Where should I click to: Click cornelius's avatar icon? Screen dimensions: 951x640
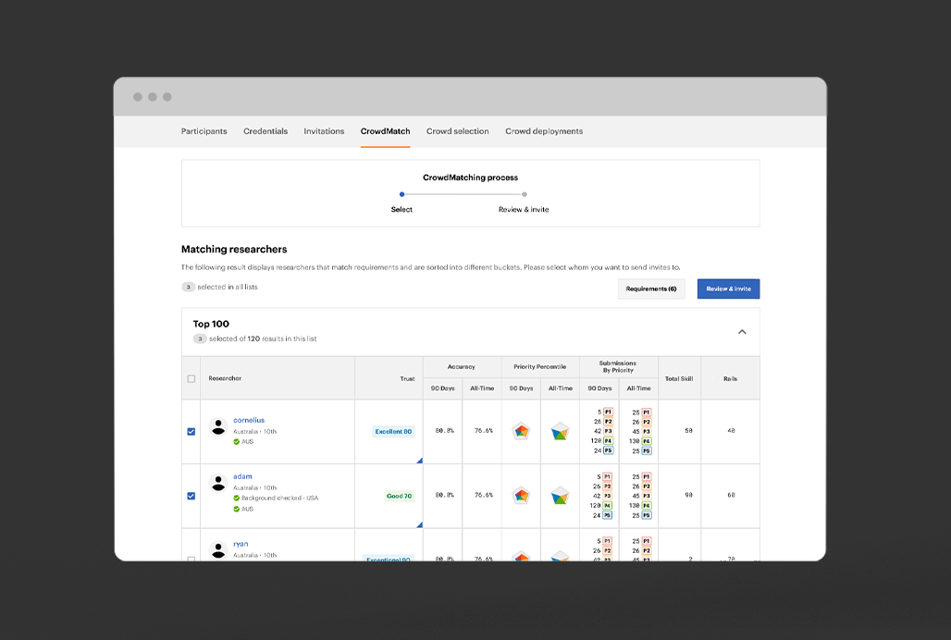pos(218,426)
